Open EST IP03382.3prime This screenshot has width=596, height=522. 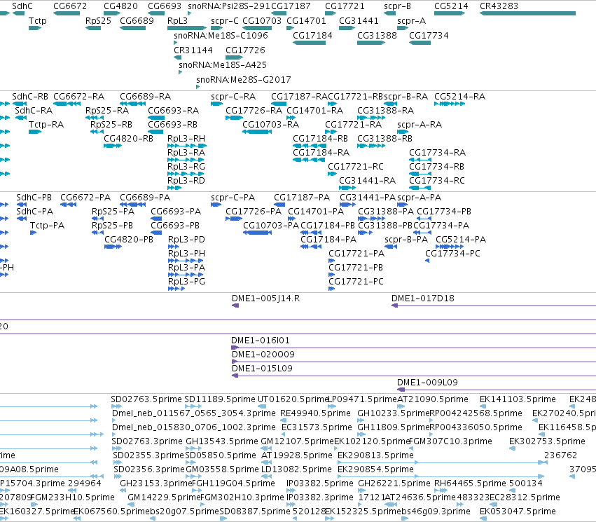pos(320,497)
